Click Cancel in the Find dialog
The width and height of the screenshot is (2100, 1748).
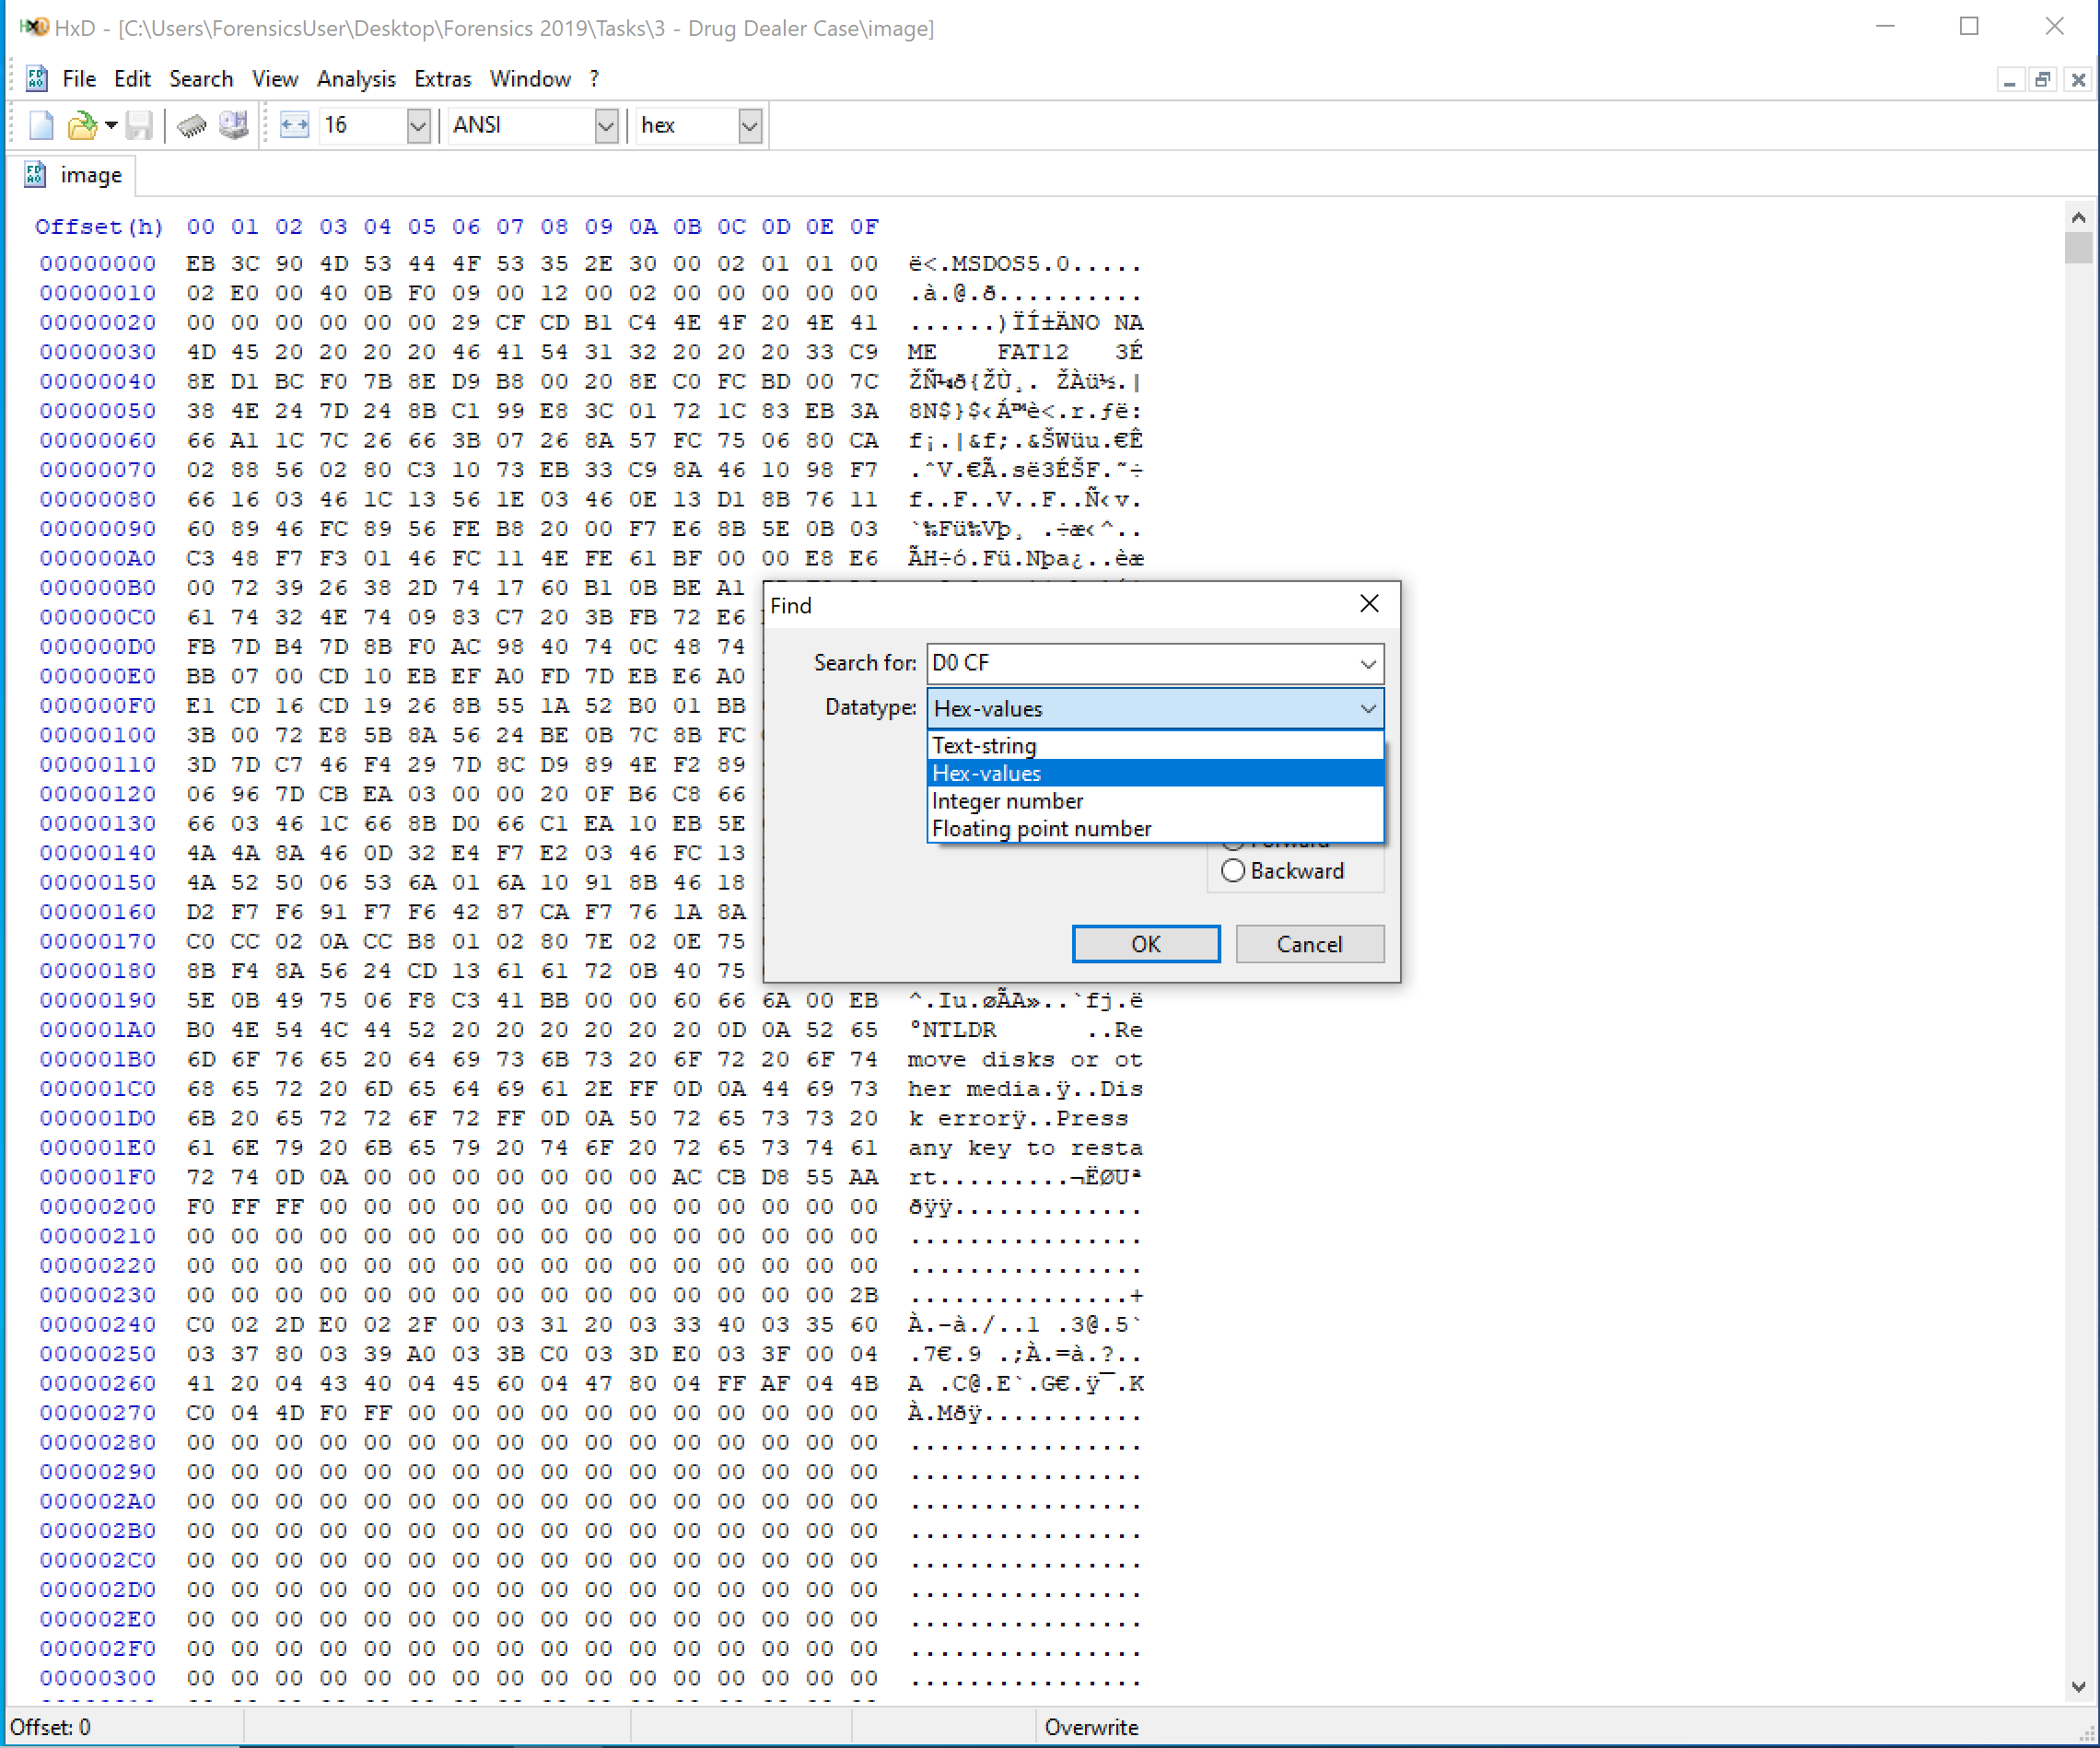tap(1310, 944)
